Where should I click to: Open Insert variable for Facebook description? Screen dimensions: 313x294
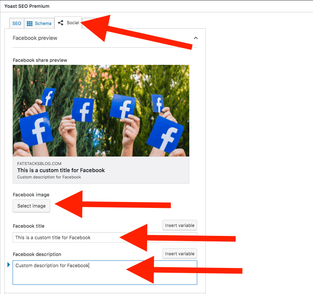[x=180, y=253]
